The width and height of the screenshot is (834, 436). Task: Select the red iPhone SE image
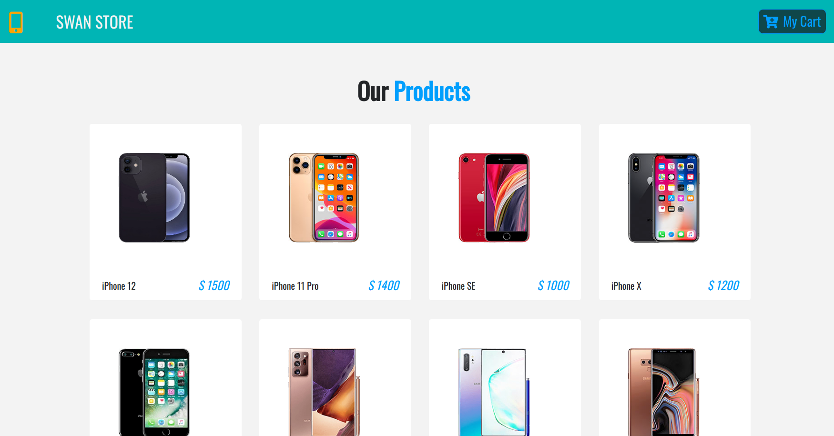(494, 198)
